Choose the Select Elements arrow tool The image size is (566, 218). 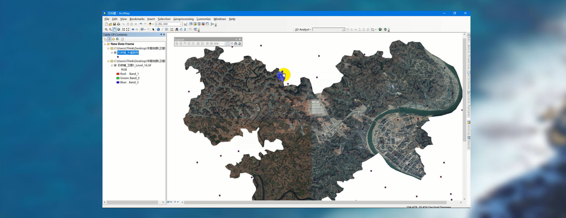pyautogui.click(x=153, y=29)
